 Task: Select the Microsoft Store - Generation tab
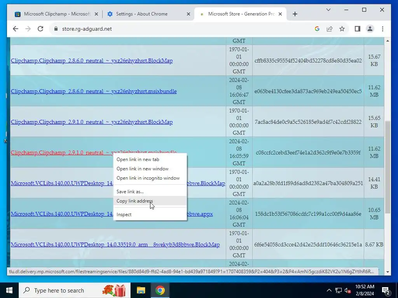(241, 14)
